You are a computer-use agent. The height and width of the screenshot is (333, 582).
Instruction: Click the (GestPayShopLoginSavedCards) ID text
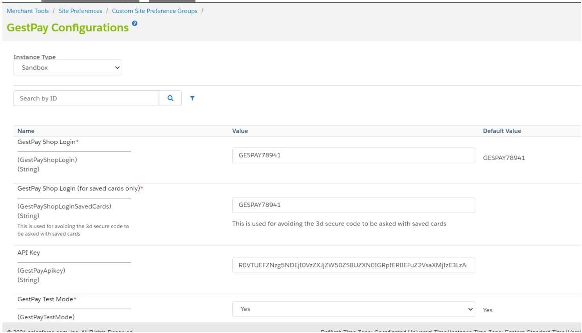click(x=64, y=206)
